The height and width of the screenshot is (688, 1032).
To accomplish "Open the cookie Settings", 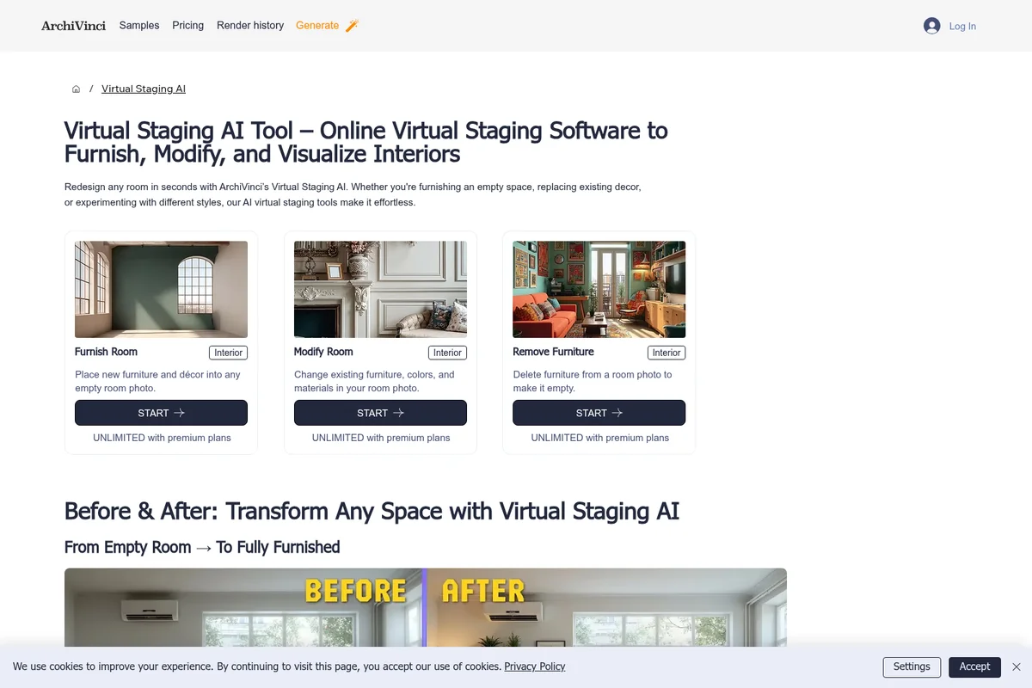I will point(912,666).
